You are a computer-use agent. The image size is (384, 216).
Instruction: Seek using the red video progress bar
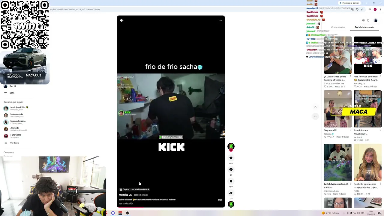coord(171,207)
